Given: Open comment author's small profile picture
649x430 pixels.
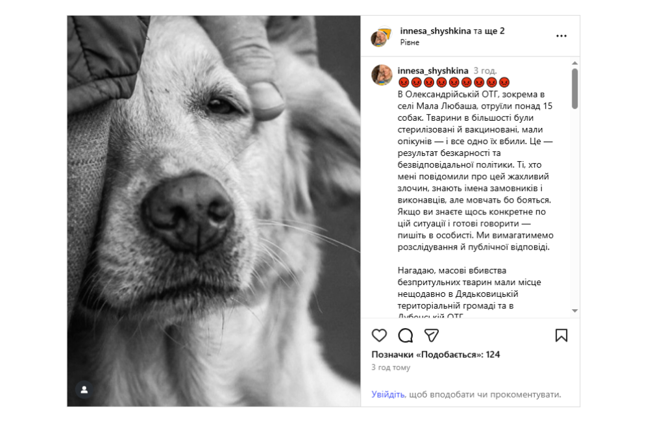Looking at the screenshot, I should pos(382,75).
